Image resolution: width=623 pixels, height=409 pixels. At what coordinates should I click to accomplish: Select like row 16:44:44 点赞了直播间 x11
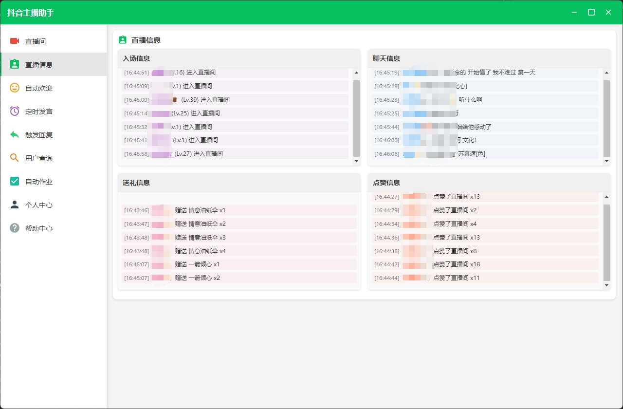tap(485, 278)
